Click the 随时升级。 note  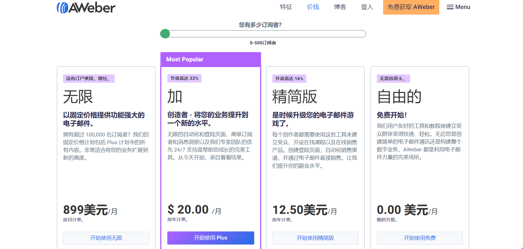click(x=387, y=220)
